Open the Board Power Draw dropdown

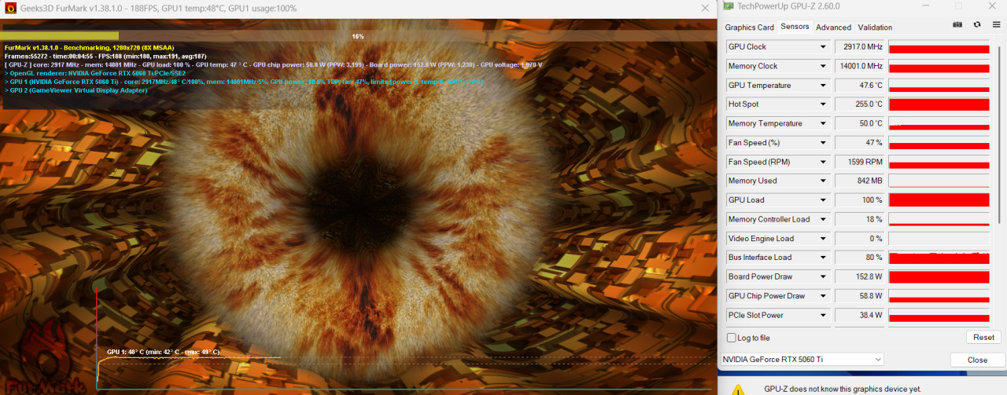pyautogui.click(x=824, y=276)
